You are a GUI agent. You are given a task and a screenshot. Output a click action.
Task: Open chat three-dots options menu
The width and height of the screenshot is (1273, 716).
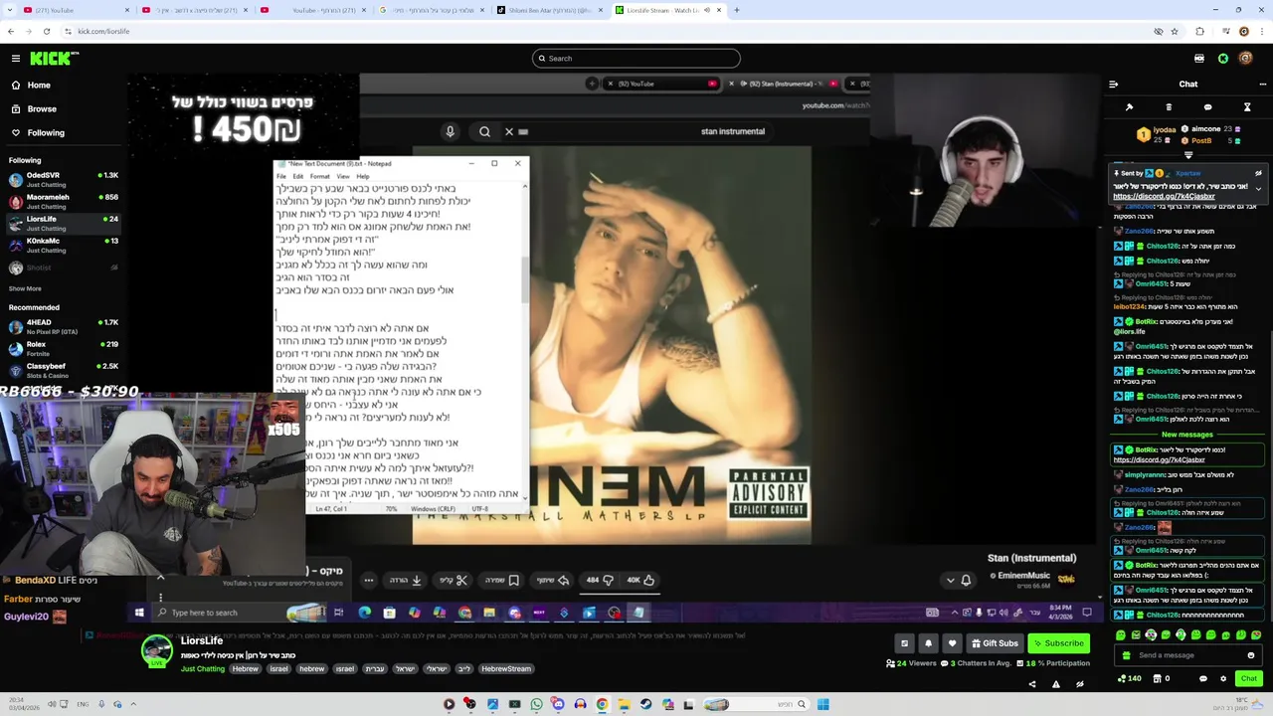(1262, 85)
